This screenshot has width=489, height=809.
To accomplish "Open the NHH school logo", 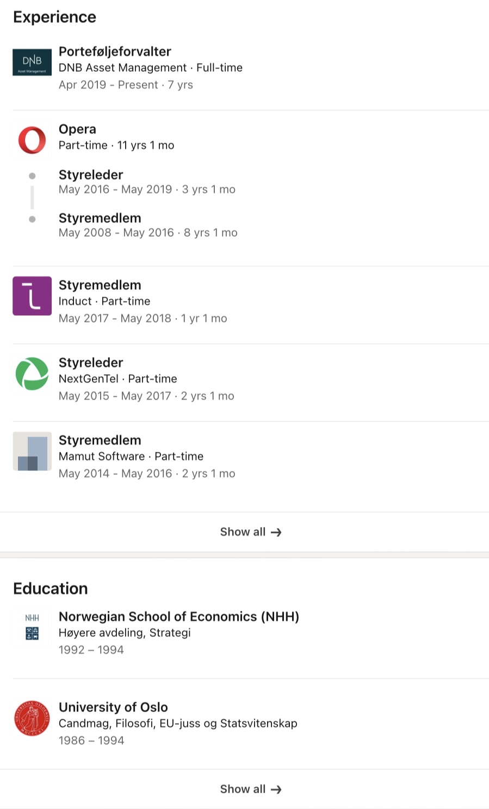I will tap(32, 627).
